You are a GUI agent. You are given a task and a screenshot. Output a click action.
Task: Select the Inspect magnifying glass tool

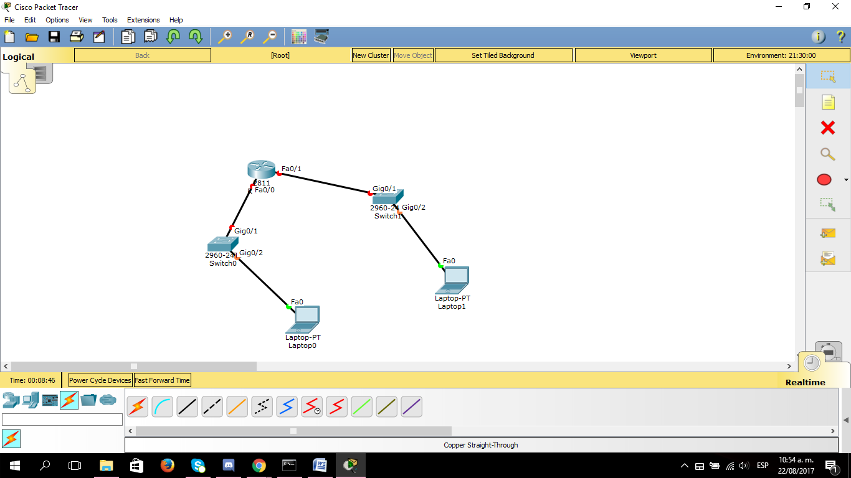click(827, 154)
